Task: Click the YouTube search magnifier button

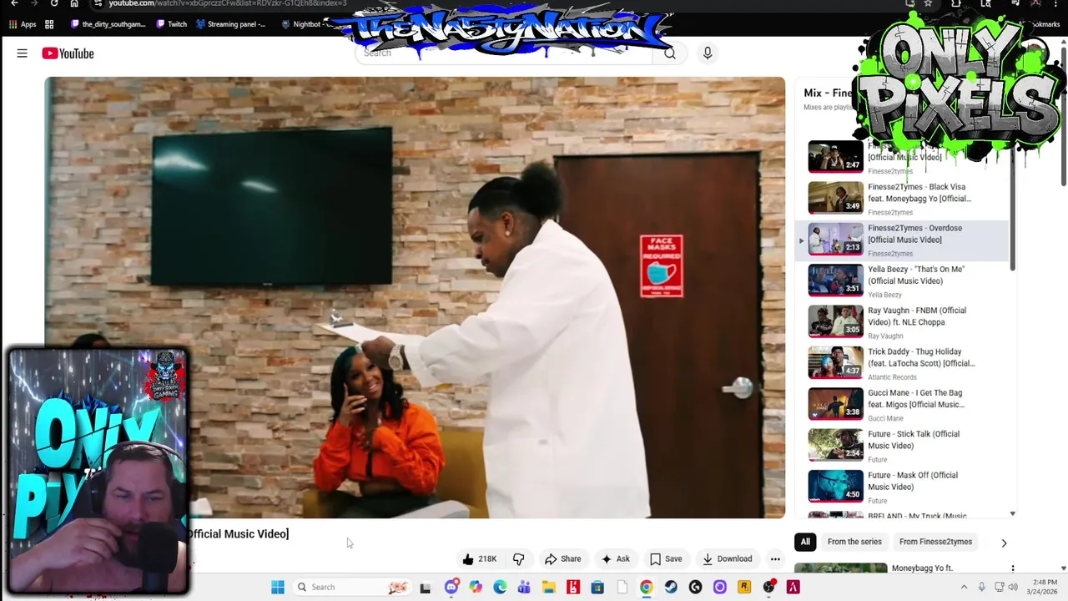Action: pos(669,53)
